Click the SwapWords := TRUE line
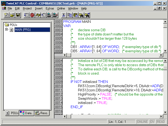The height and width of the screenshot is (126, 168). (x=95, y=98)
